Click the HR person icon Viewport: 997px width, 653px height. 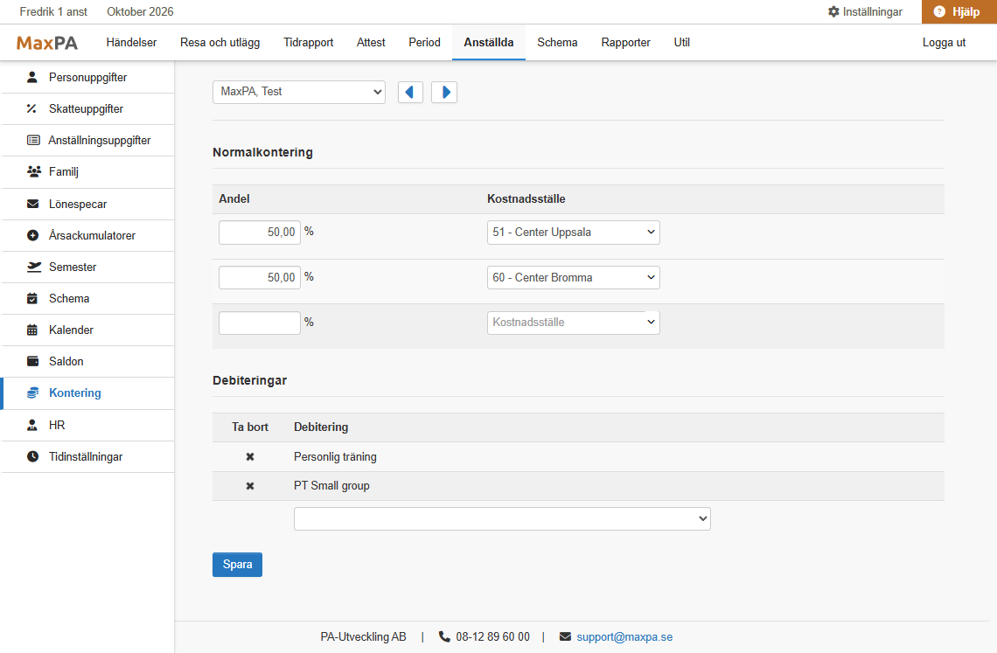(x=32, y=425)
